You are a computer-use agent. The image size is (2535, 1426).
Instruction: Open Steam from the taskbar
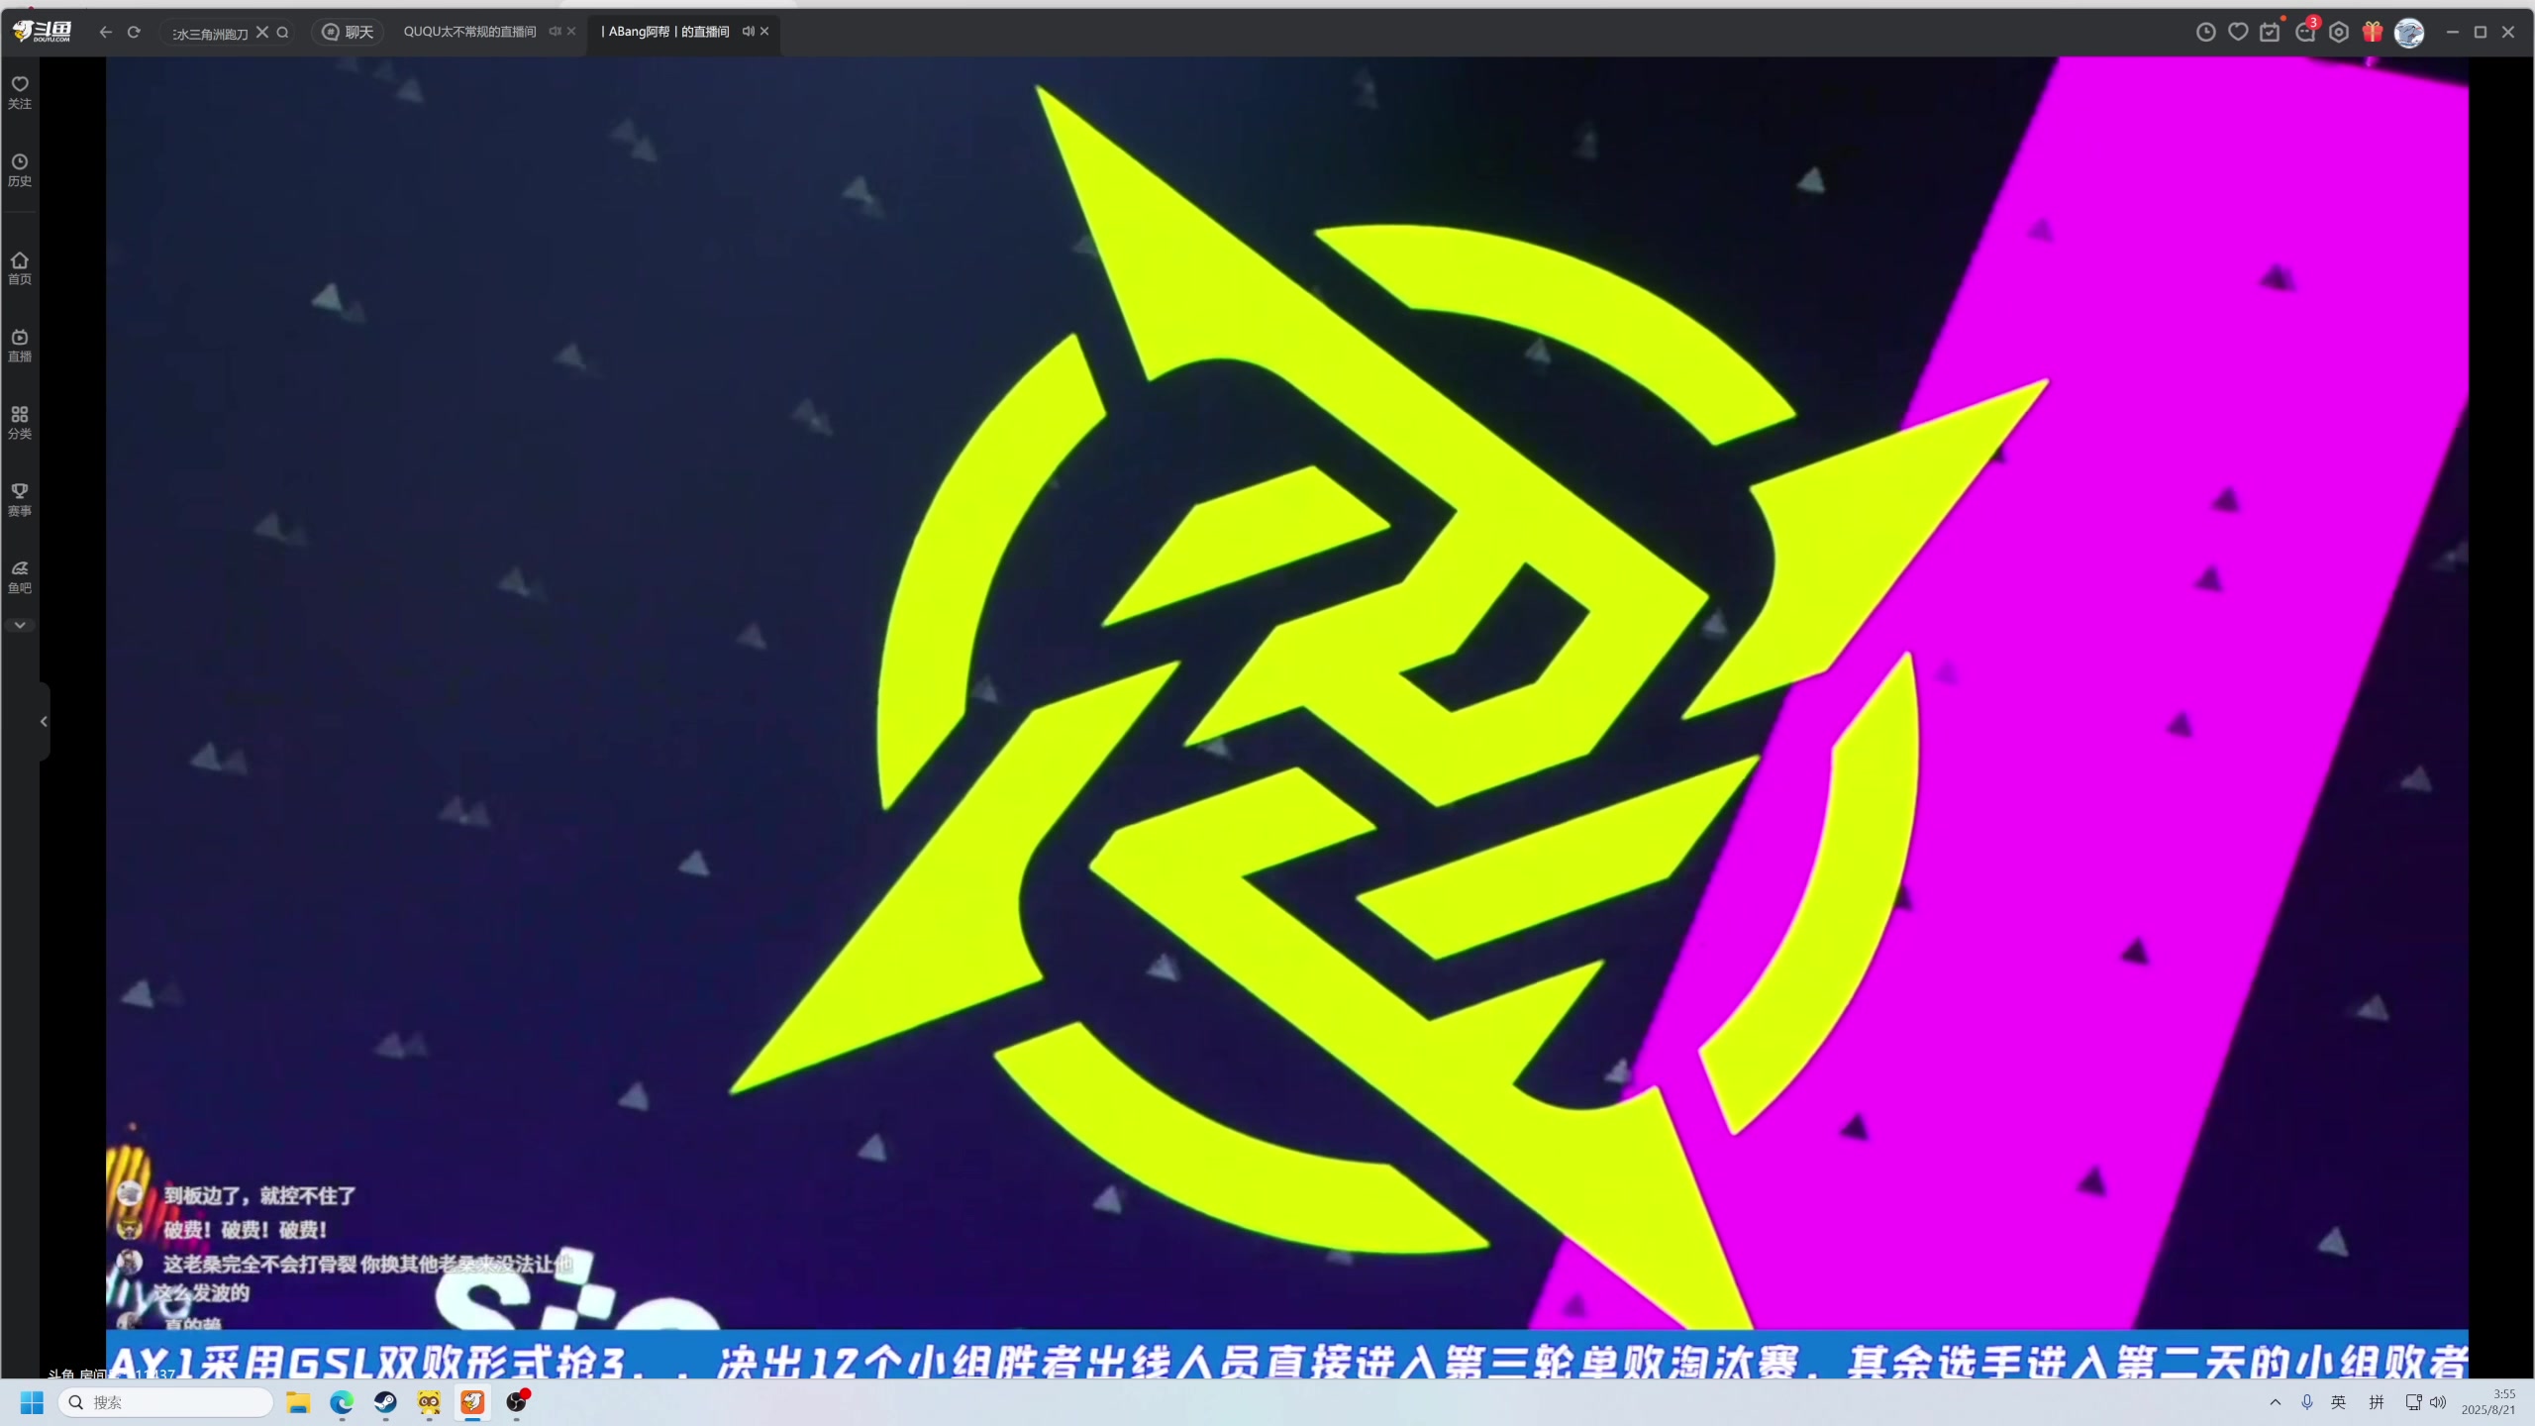385,1402
